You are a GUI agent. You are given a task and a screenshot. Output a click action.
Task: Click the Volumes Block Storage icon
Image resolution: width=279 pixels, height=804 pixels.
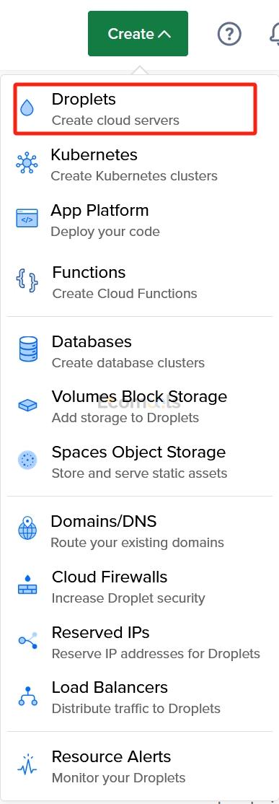click(x=27, y=406)
